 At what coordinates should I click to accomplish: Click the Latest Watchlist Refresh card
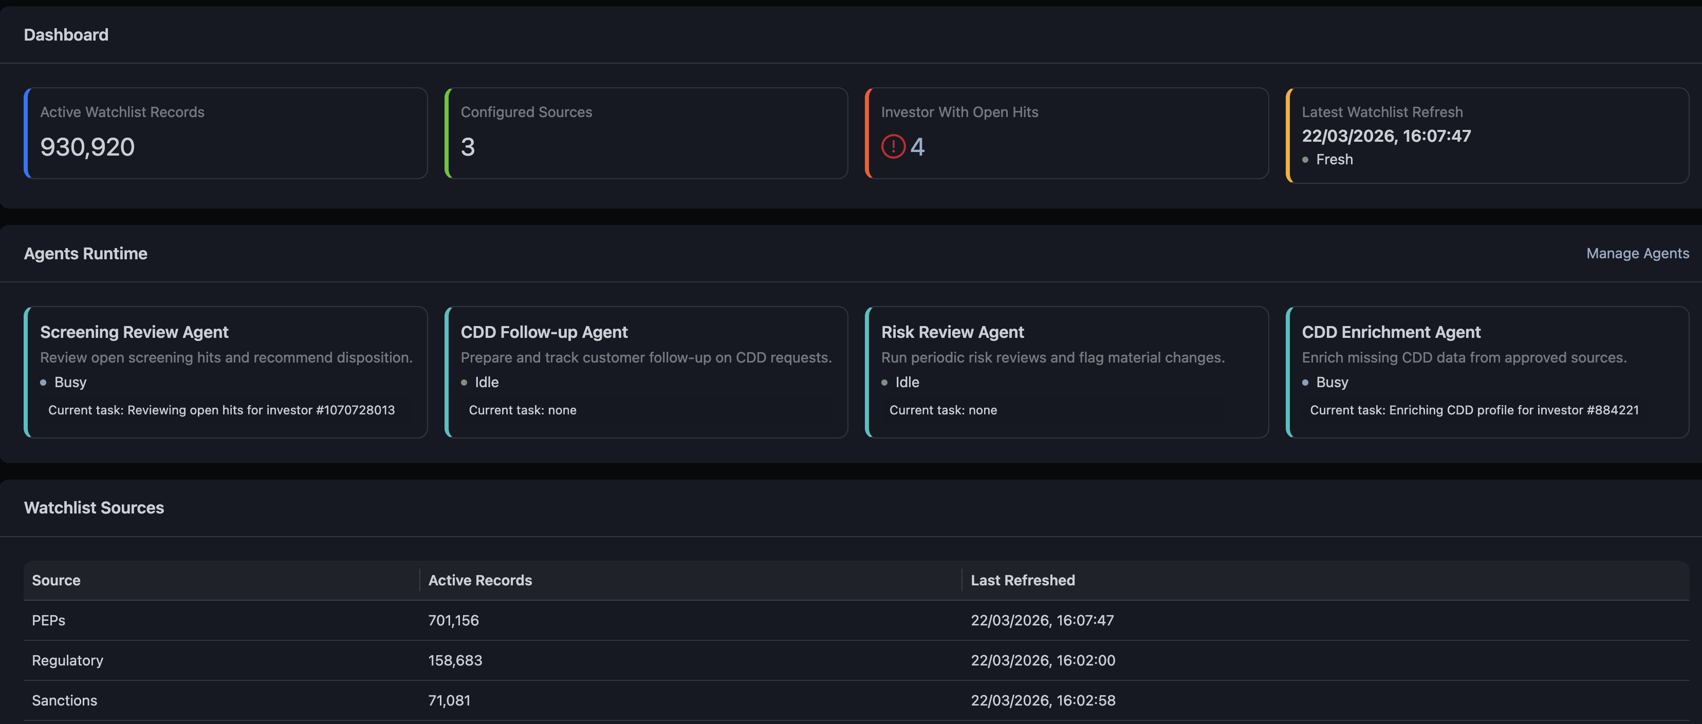[x=1487, y=132]
